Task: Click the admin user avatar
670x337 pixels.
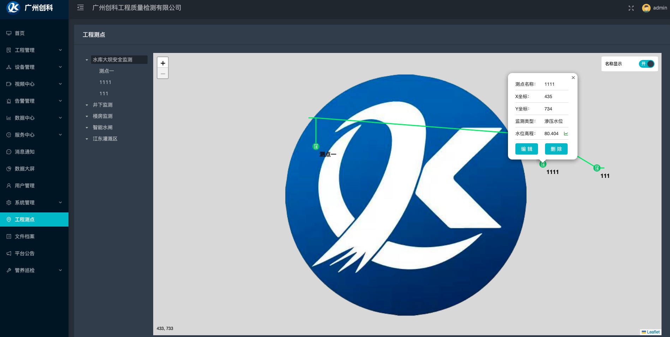Action: [x=646, y=8]
